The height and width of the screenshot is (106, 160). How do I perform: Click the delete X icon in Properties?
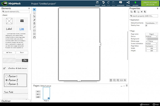(x=142, y=12)
